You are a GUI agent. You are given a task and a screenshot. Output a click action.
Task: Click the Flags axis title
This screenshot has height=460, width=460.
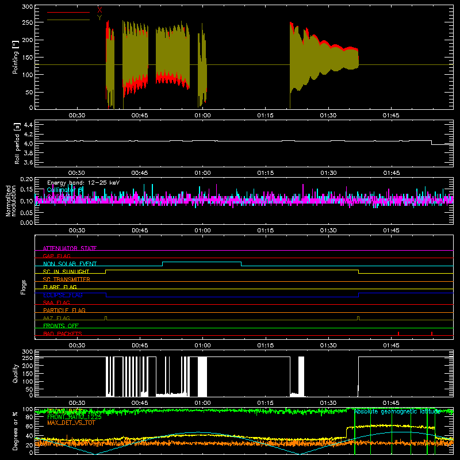point(23,287)
